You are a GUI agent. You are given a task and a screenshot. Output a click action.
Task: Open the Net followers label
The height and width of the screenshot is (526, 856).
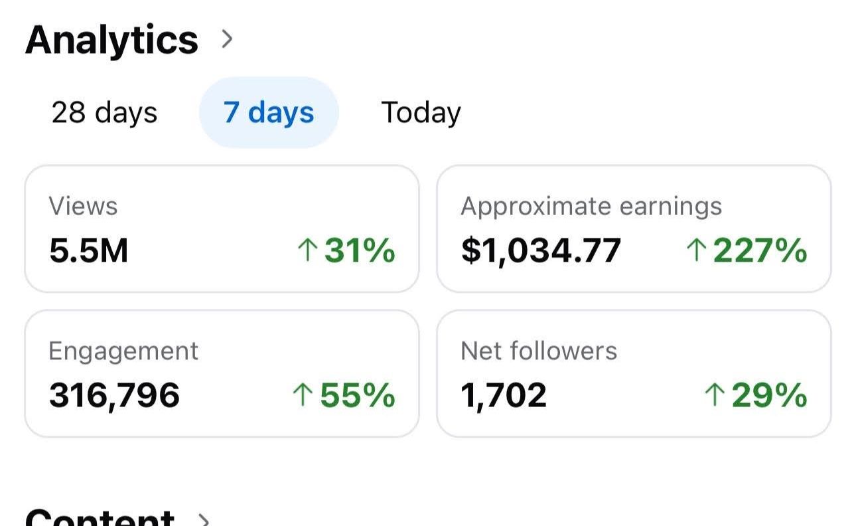tap(538, 351)
